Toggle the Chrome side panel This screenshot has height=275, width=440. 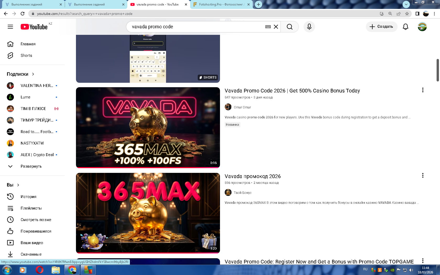point(417,14)
